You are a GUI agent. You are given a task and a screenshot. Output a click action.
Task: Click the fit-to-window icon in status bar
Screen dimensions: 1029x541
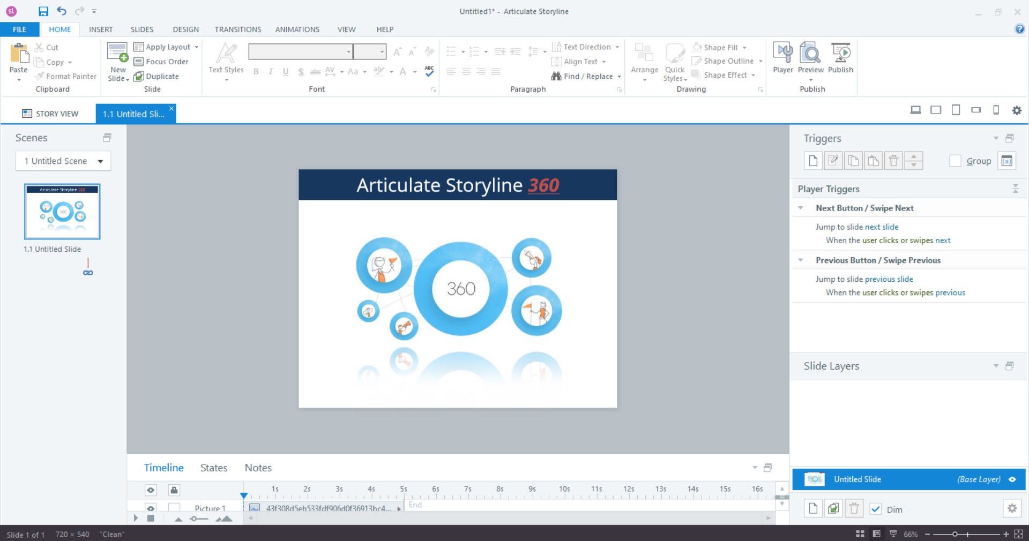tap(1019, 534)
